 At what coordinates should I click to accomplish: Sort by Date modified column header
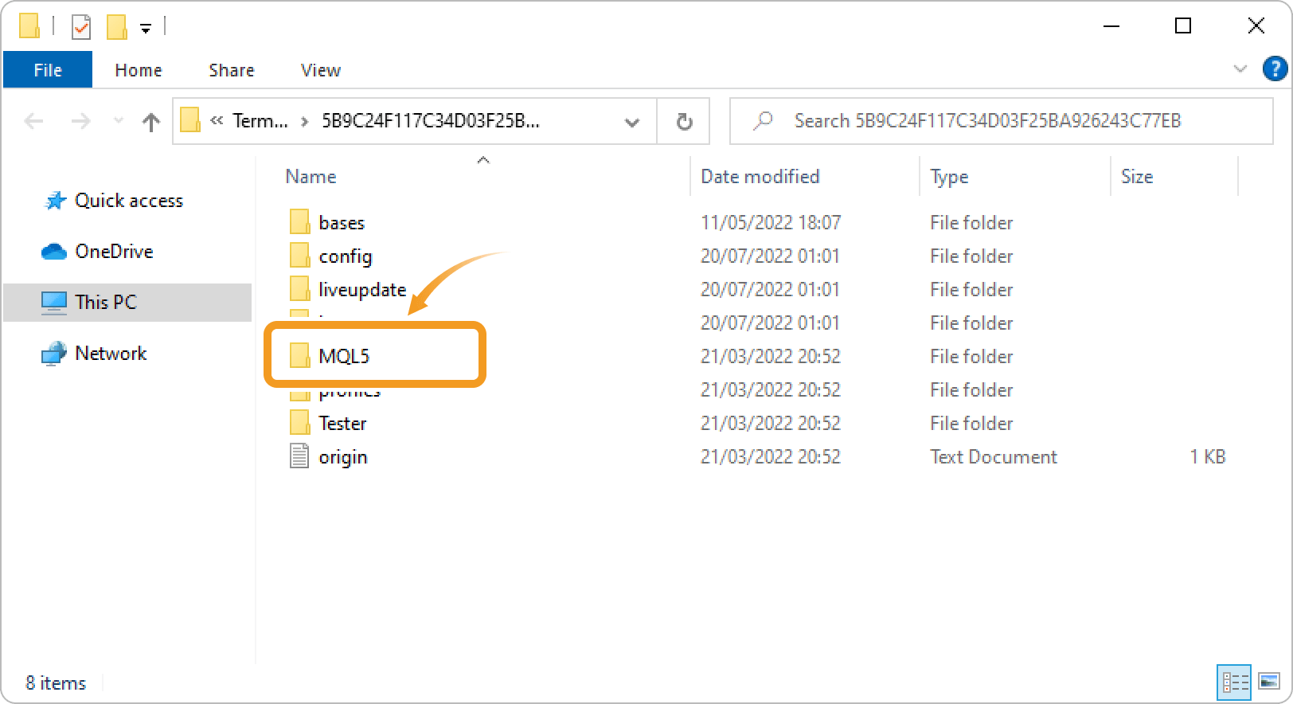(x=760, y=177)
